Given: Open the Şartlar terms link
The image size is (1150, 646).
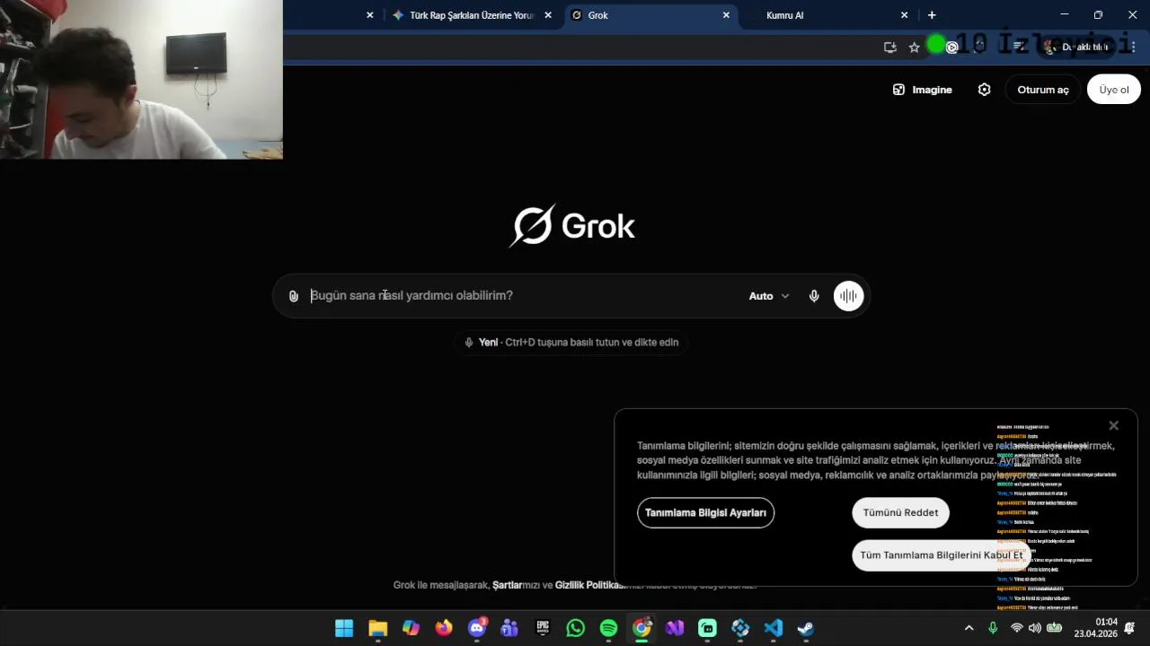Looking at the screenshot, I should [507, 585].
